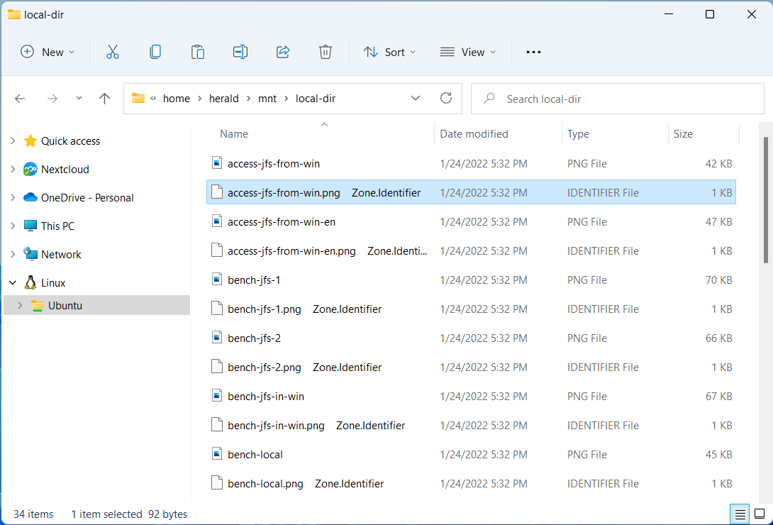Screen dimensions: 773x525
Task: Navigate to herald in the address path
Action: pyautogui.click(x=223, y=99)
